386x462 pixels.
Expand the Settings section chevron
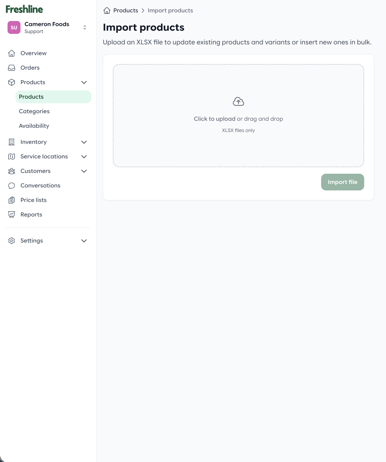coord(84,241)
